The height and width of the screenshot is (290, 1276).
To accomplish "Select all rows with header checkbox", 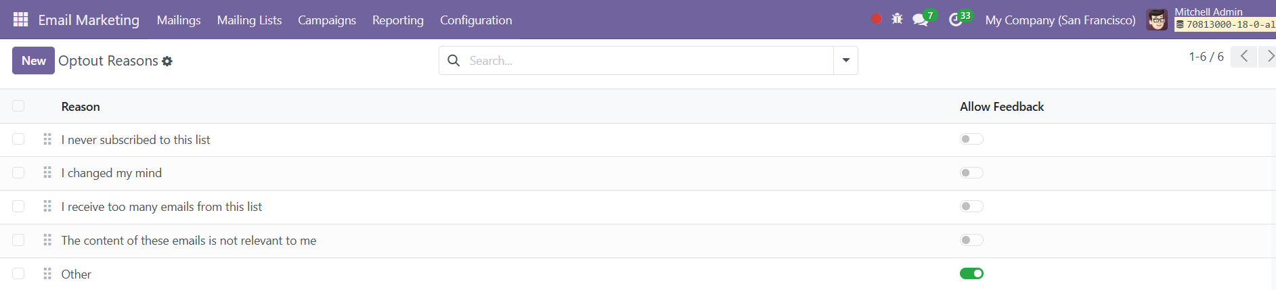I will click(x=18, y=106).
